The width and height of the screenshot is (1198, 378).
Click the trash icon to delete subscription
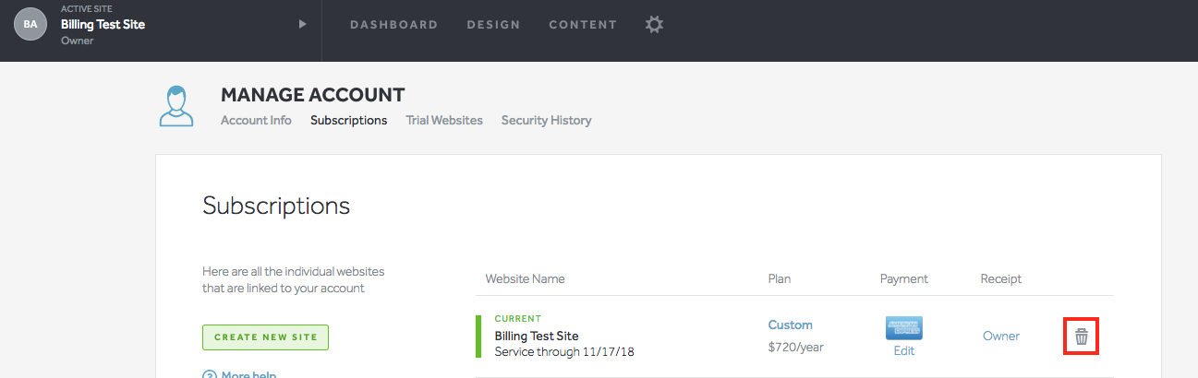(1082, 337)
